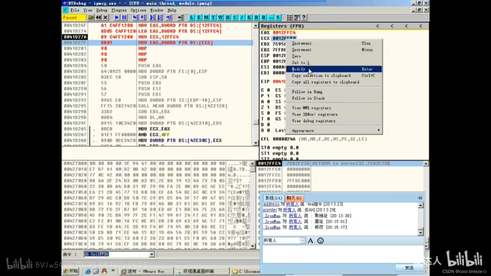Image resolution: width=491 pixels, height=276 pixels.
Task: Pause execution with the pause icon
Action: (x=124, y=18)
